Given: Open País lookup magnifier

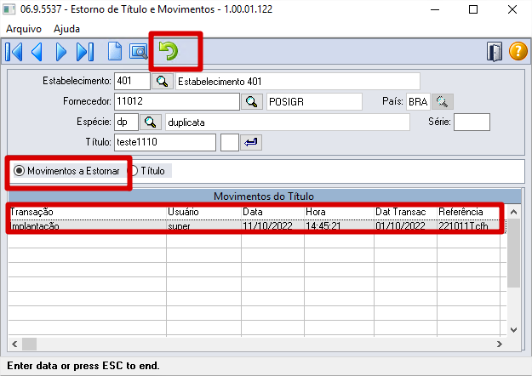Looking at the screenshot, I should pos(443,102).
